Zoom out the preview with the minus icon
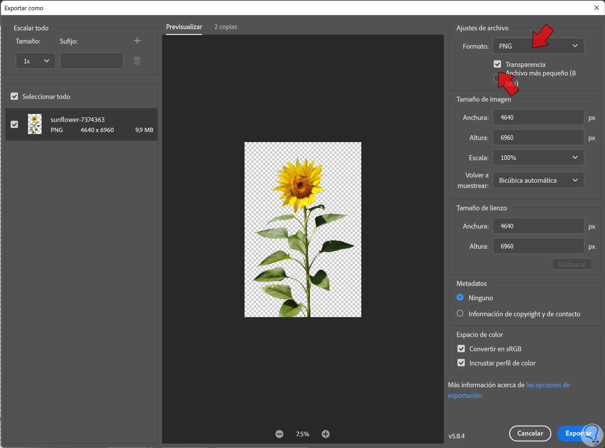Viewport: 605px width, 448px height. (279, 434)
